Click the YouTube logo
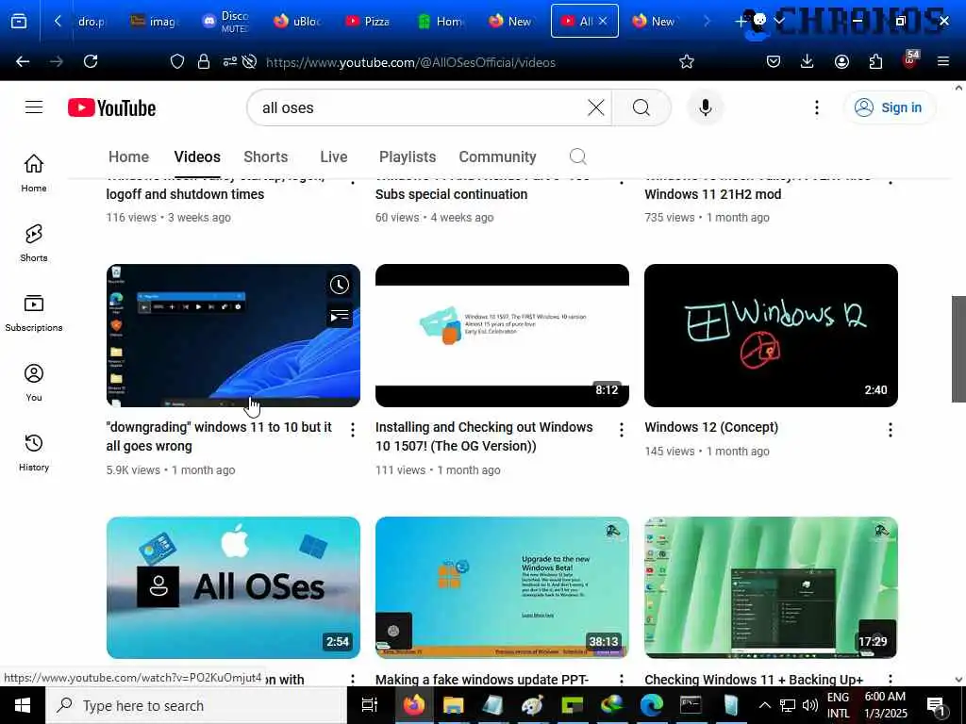Screen dimensions: 966x724 [x=111, y=107]
